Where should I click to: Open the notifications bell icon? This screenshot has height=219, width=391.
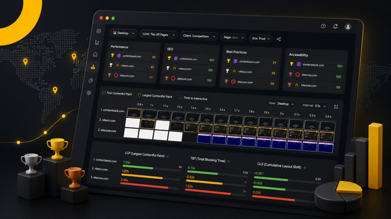[x=335, y=26]
